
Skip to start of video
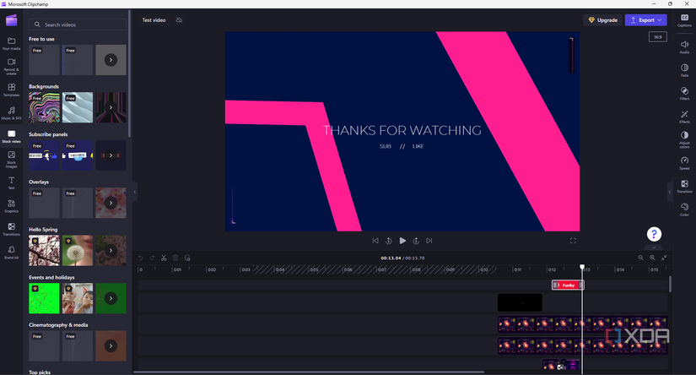pyautogui.click(x=375, y=241)
